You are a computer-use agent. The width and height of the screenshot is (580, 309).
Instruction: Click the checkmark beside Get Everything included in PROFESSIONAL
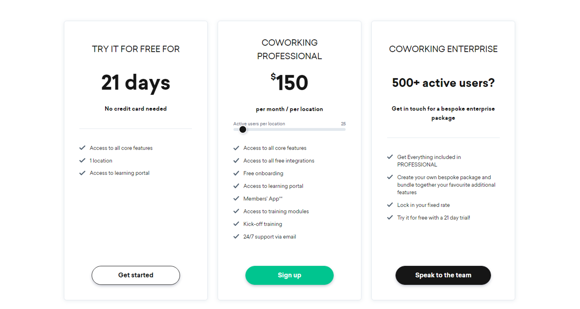(390, 157)
